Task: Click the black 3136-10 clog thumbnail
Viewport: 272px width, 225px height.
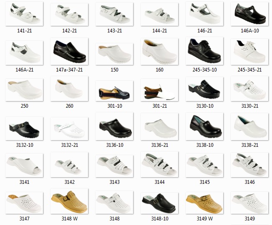Action: [x=114, y=126]
